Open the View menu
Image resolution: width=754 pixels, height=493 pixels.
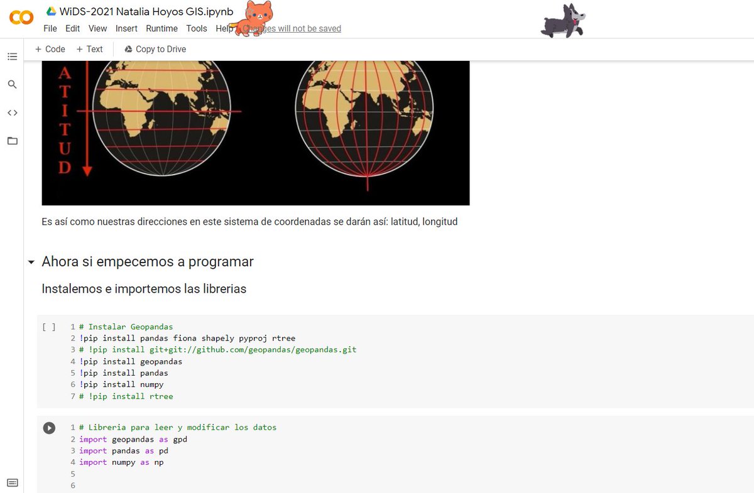tap(97, 28)
